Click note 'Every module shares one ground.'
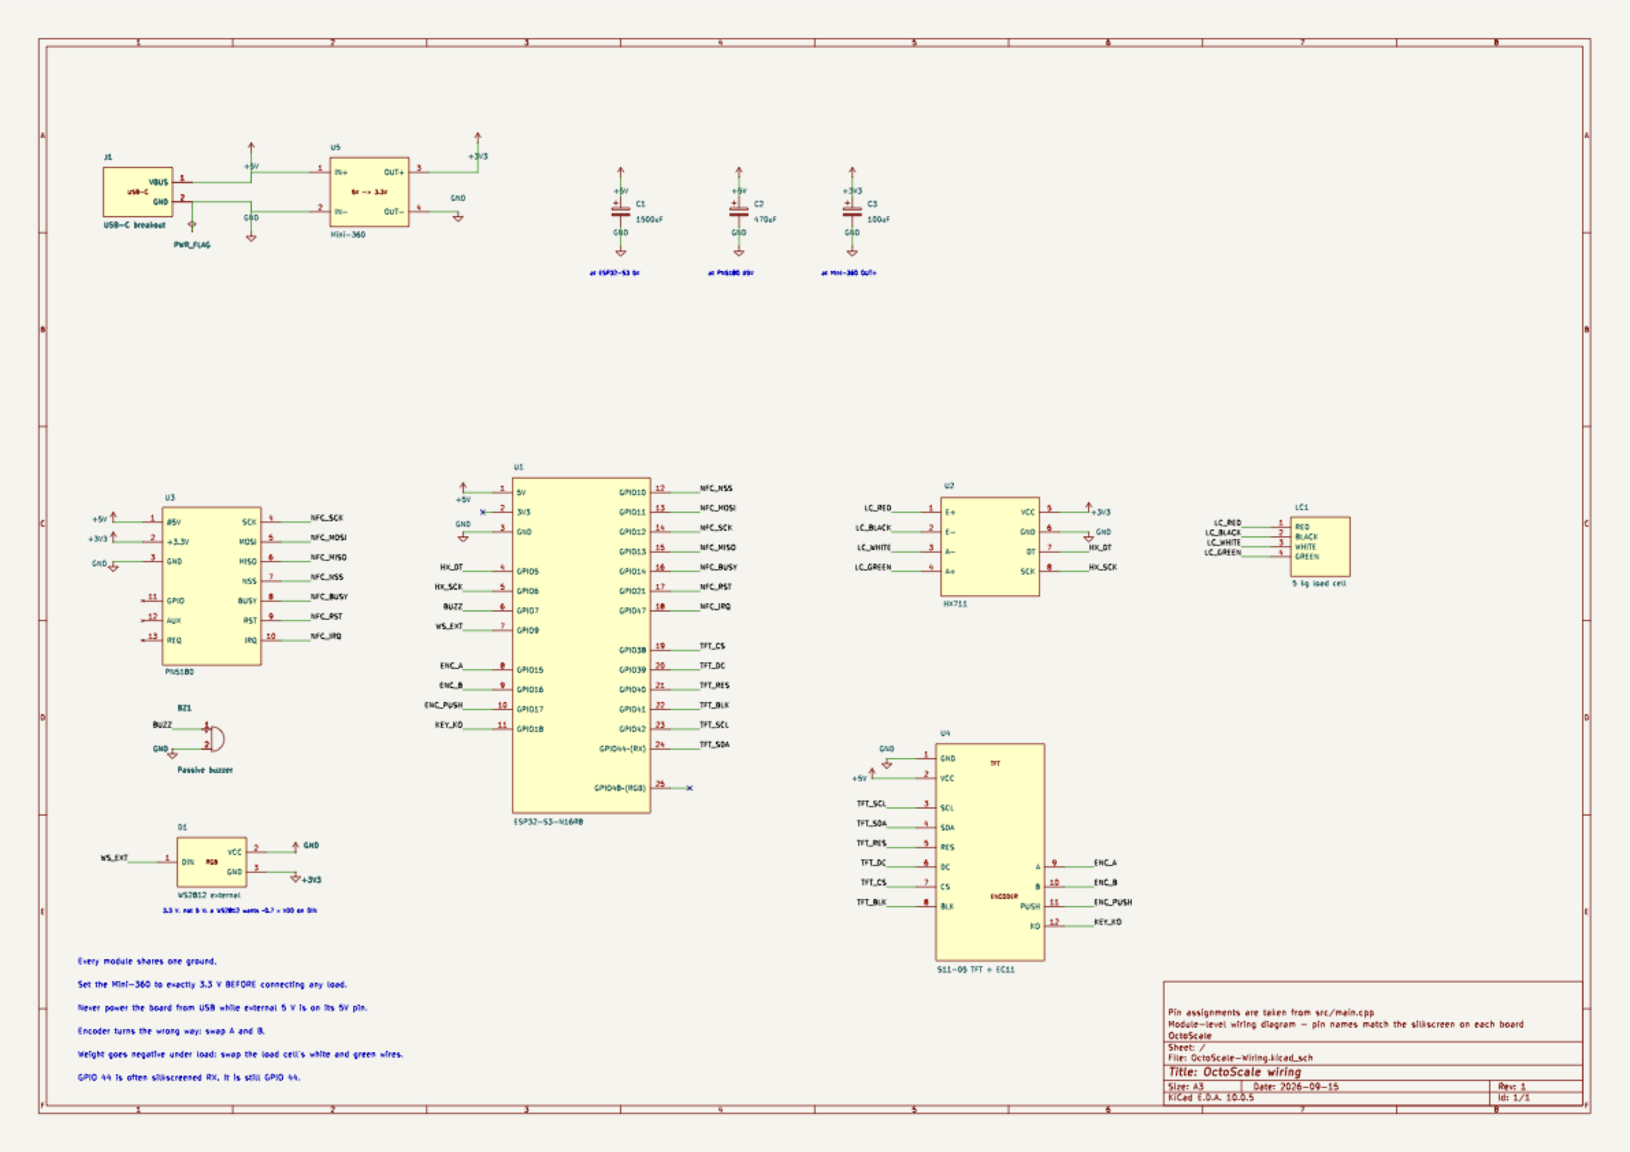 147,961
